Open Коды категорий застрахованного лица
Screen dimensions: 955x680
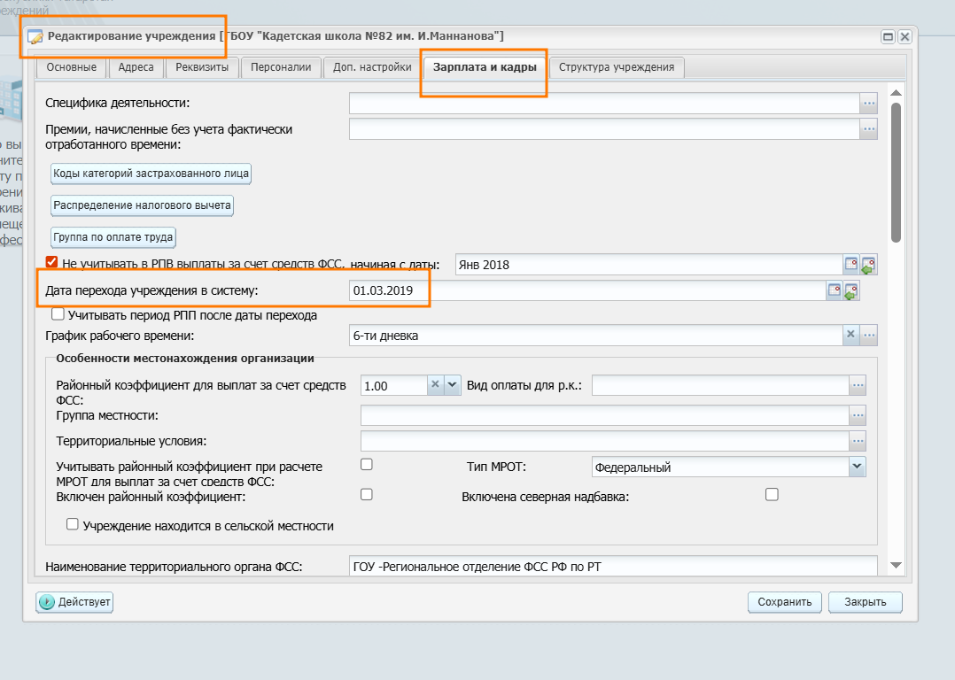(x=151, y=174)
